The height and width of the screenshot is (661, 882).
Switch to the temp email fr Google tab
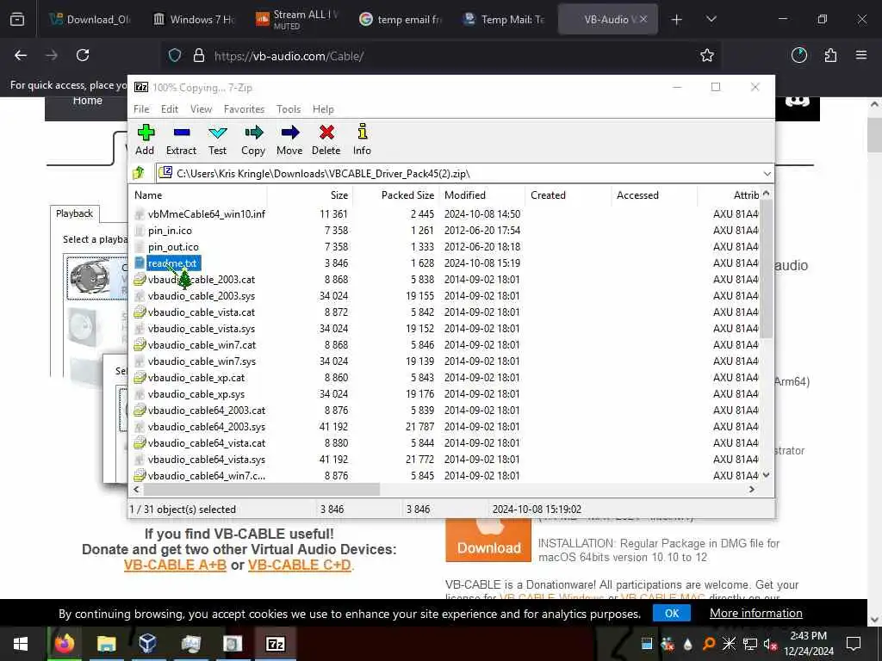click(x=401, y=20)
